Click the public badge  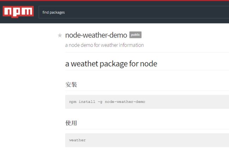135,35
